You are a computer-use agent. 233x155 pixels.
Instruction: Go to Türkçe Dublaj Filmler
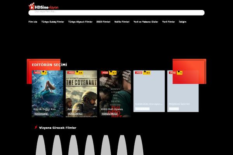click(x=53, y=22)
